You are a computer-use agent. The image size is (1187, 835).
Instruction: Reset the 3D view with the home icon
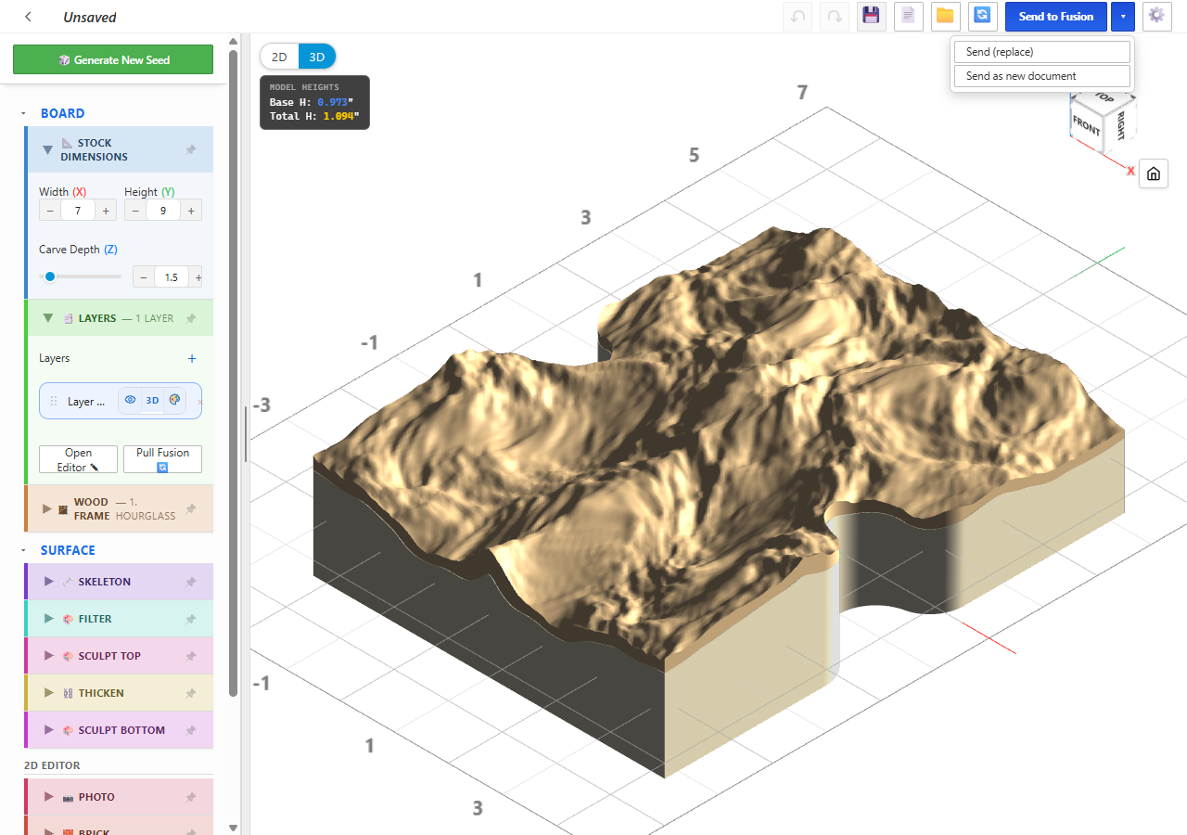[x=1154, y=173]
